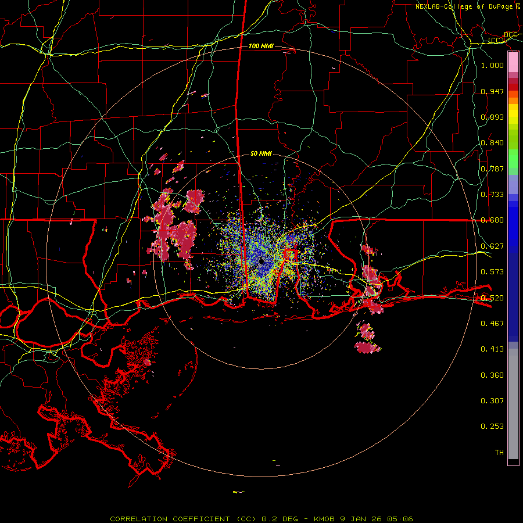Click the 0.520 scale value

pos(492,298)
